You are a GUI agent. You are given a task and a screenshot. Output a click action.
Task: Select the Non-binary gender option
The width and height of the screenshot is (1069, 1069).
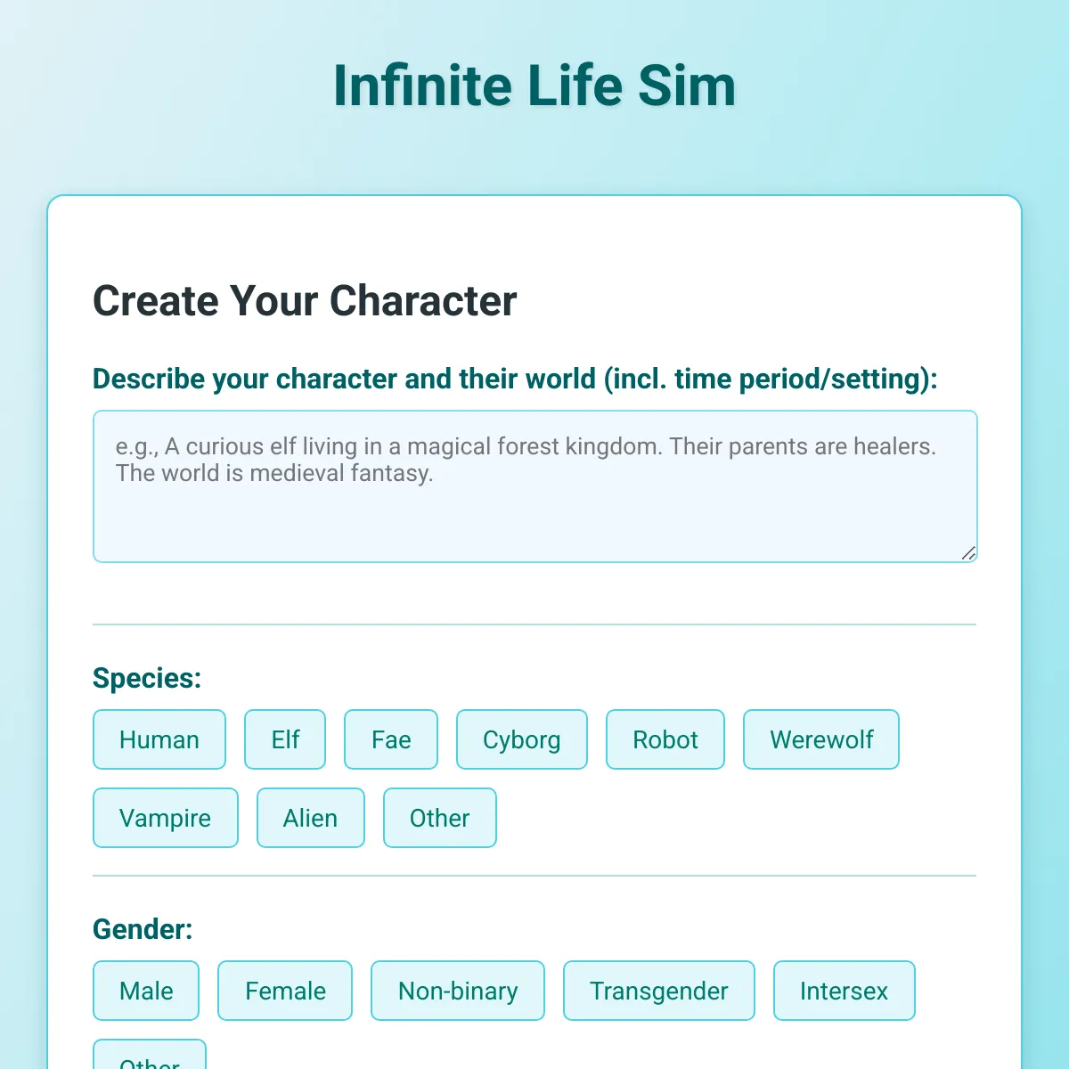click(x=458, y=991)
